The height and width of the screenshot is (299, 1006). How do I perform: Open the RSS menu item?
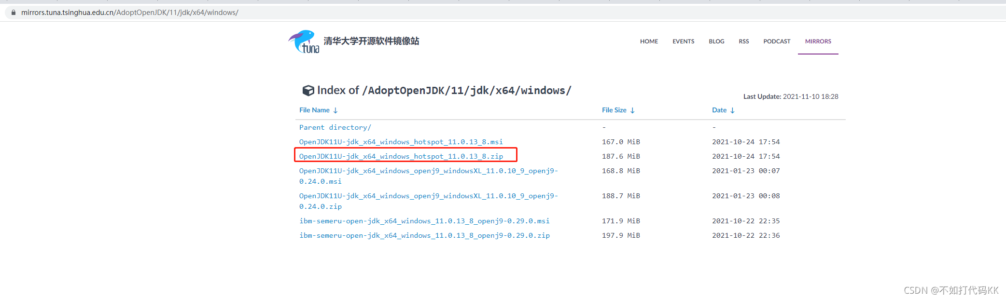pyautogui.click(x=743, y=41)
